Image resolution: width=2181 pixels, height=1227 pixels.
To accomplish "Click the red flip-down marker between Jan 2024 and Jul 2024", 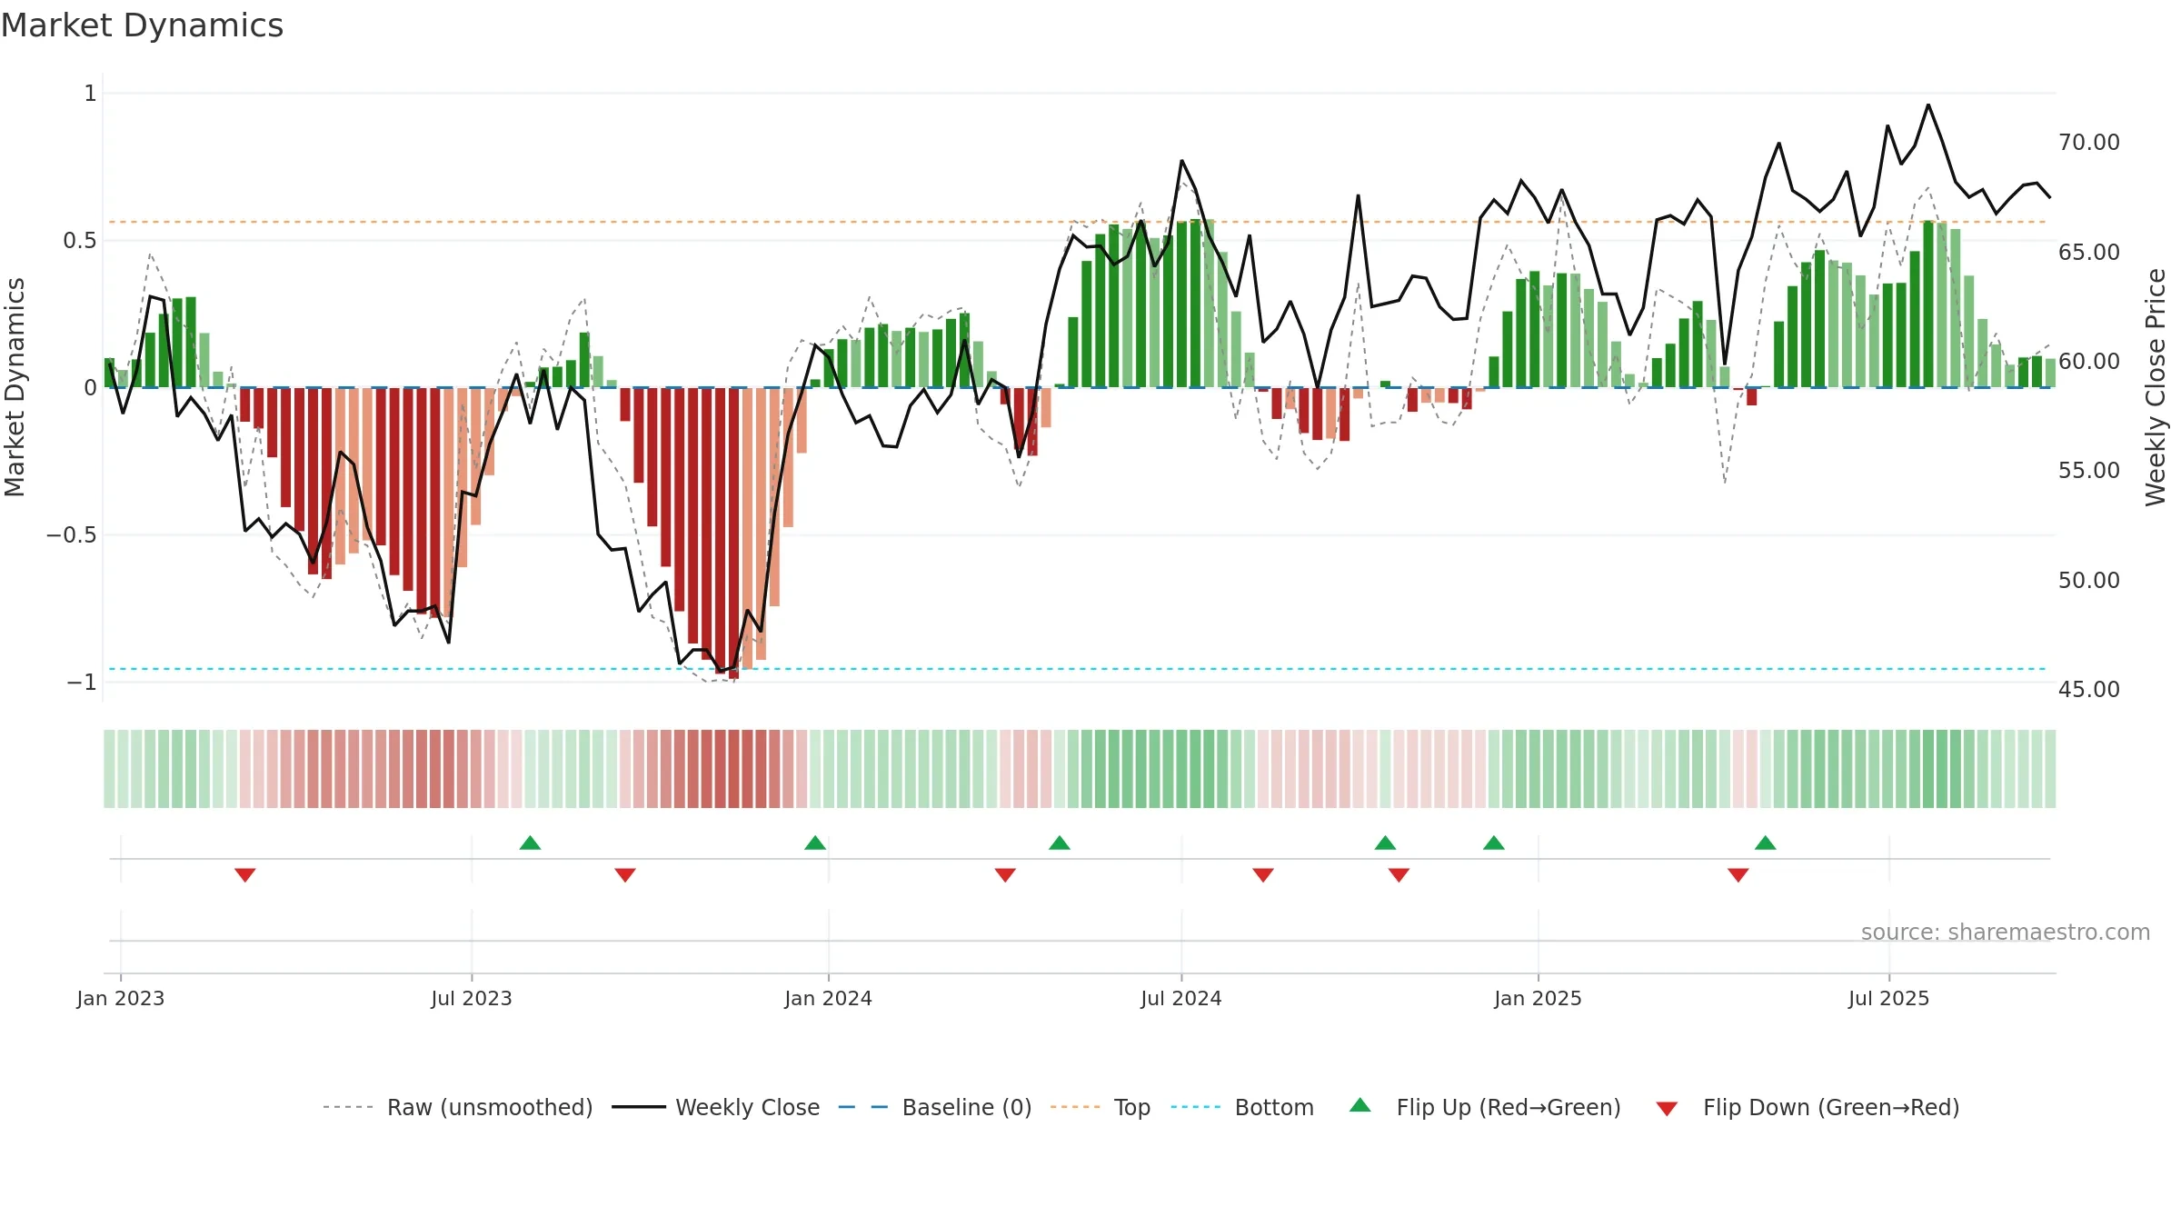I will point(1005,874).
